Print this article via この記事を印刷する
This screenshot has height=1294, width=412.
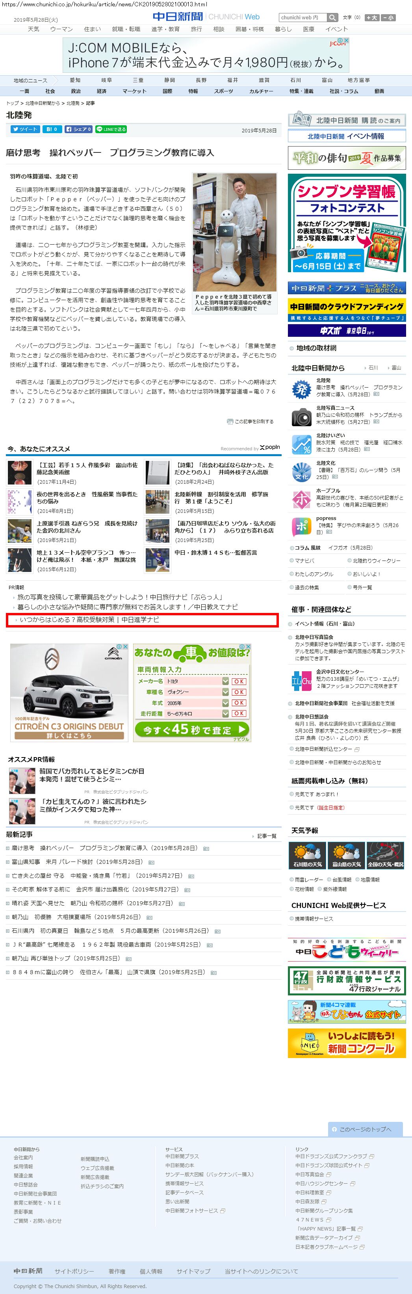pyautogui.click(x=250, y=421)
